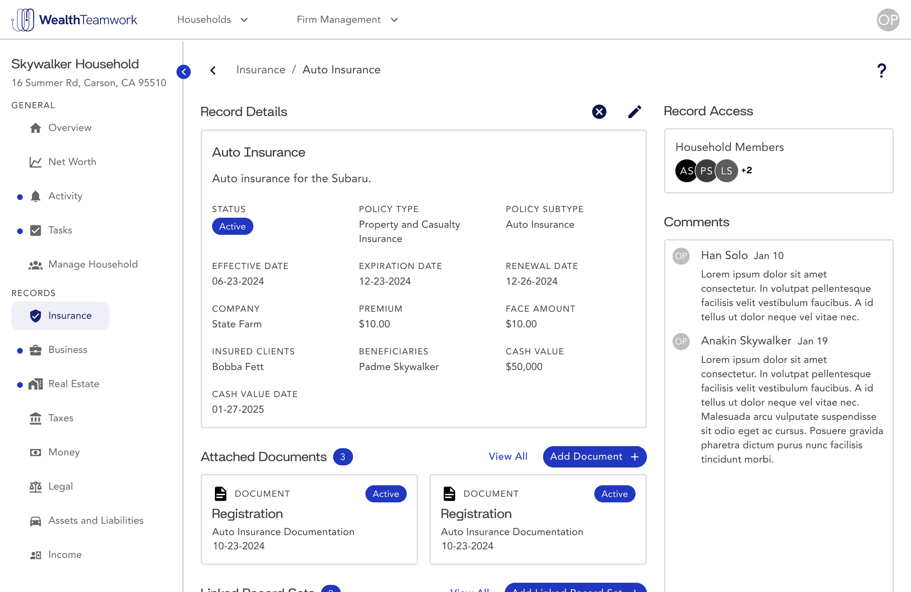The width and height of the screenshot is (911, 592).
Task: Click the Padme Skywalker beneficiary value
Action: click(399, 366)
